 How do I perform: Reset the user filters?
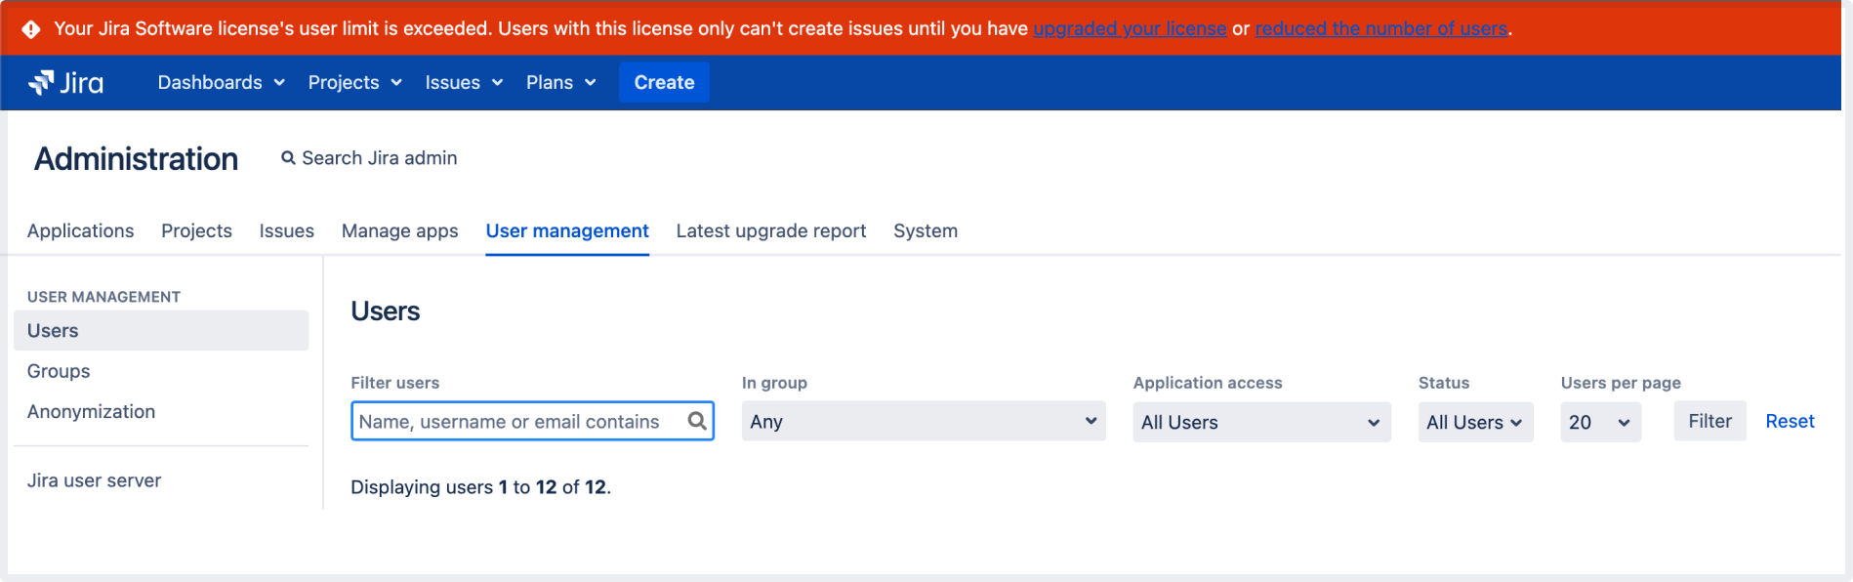click(1789, 421)
